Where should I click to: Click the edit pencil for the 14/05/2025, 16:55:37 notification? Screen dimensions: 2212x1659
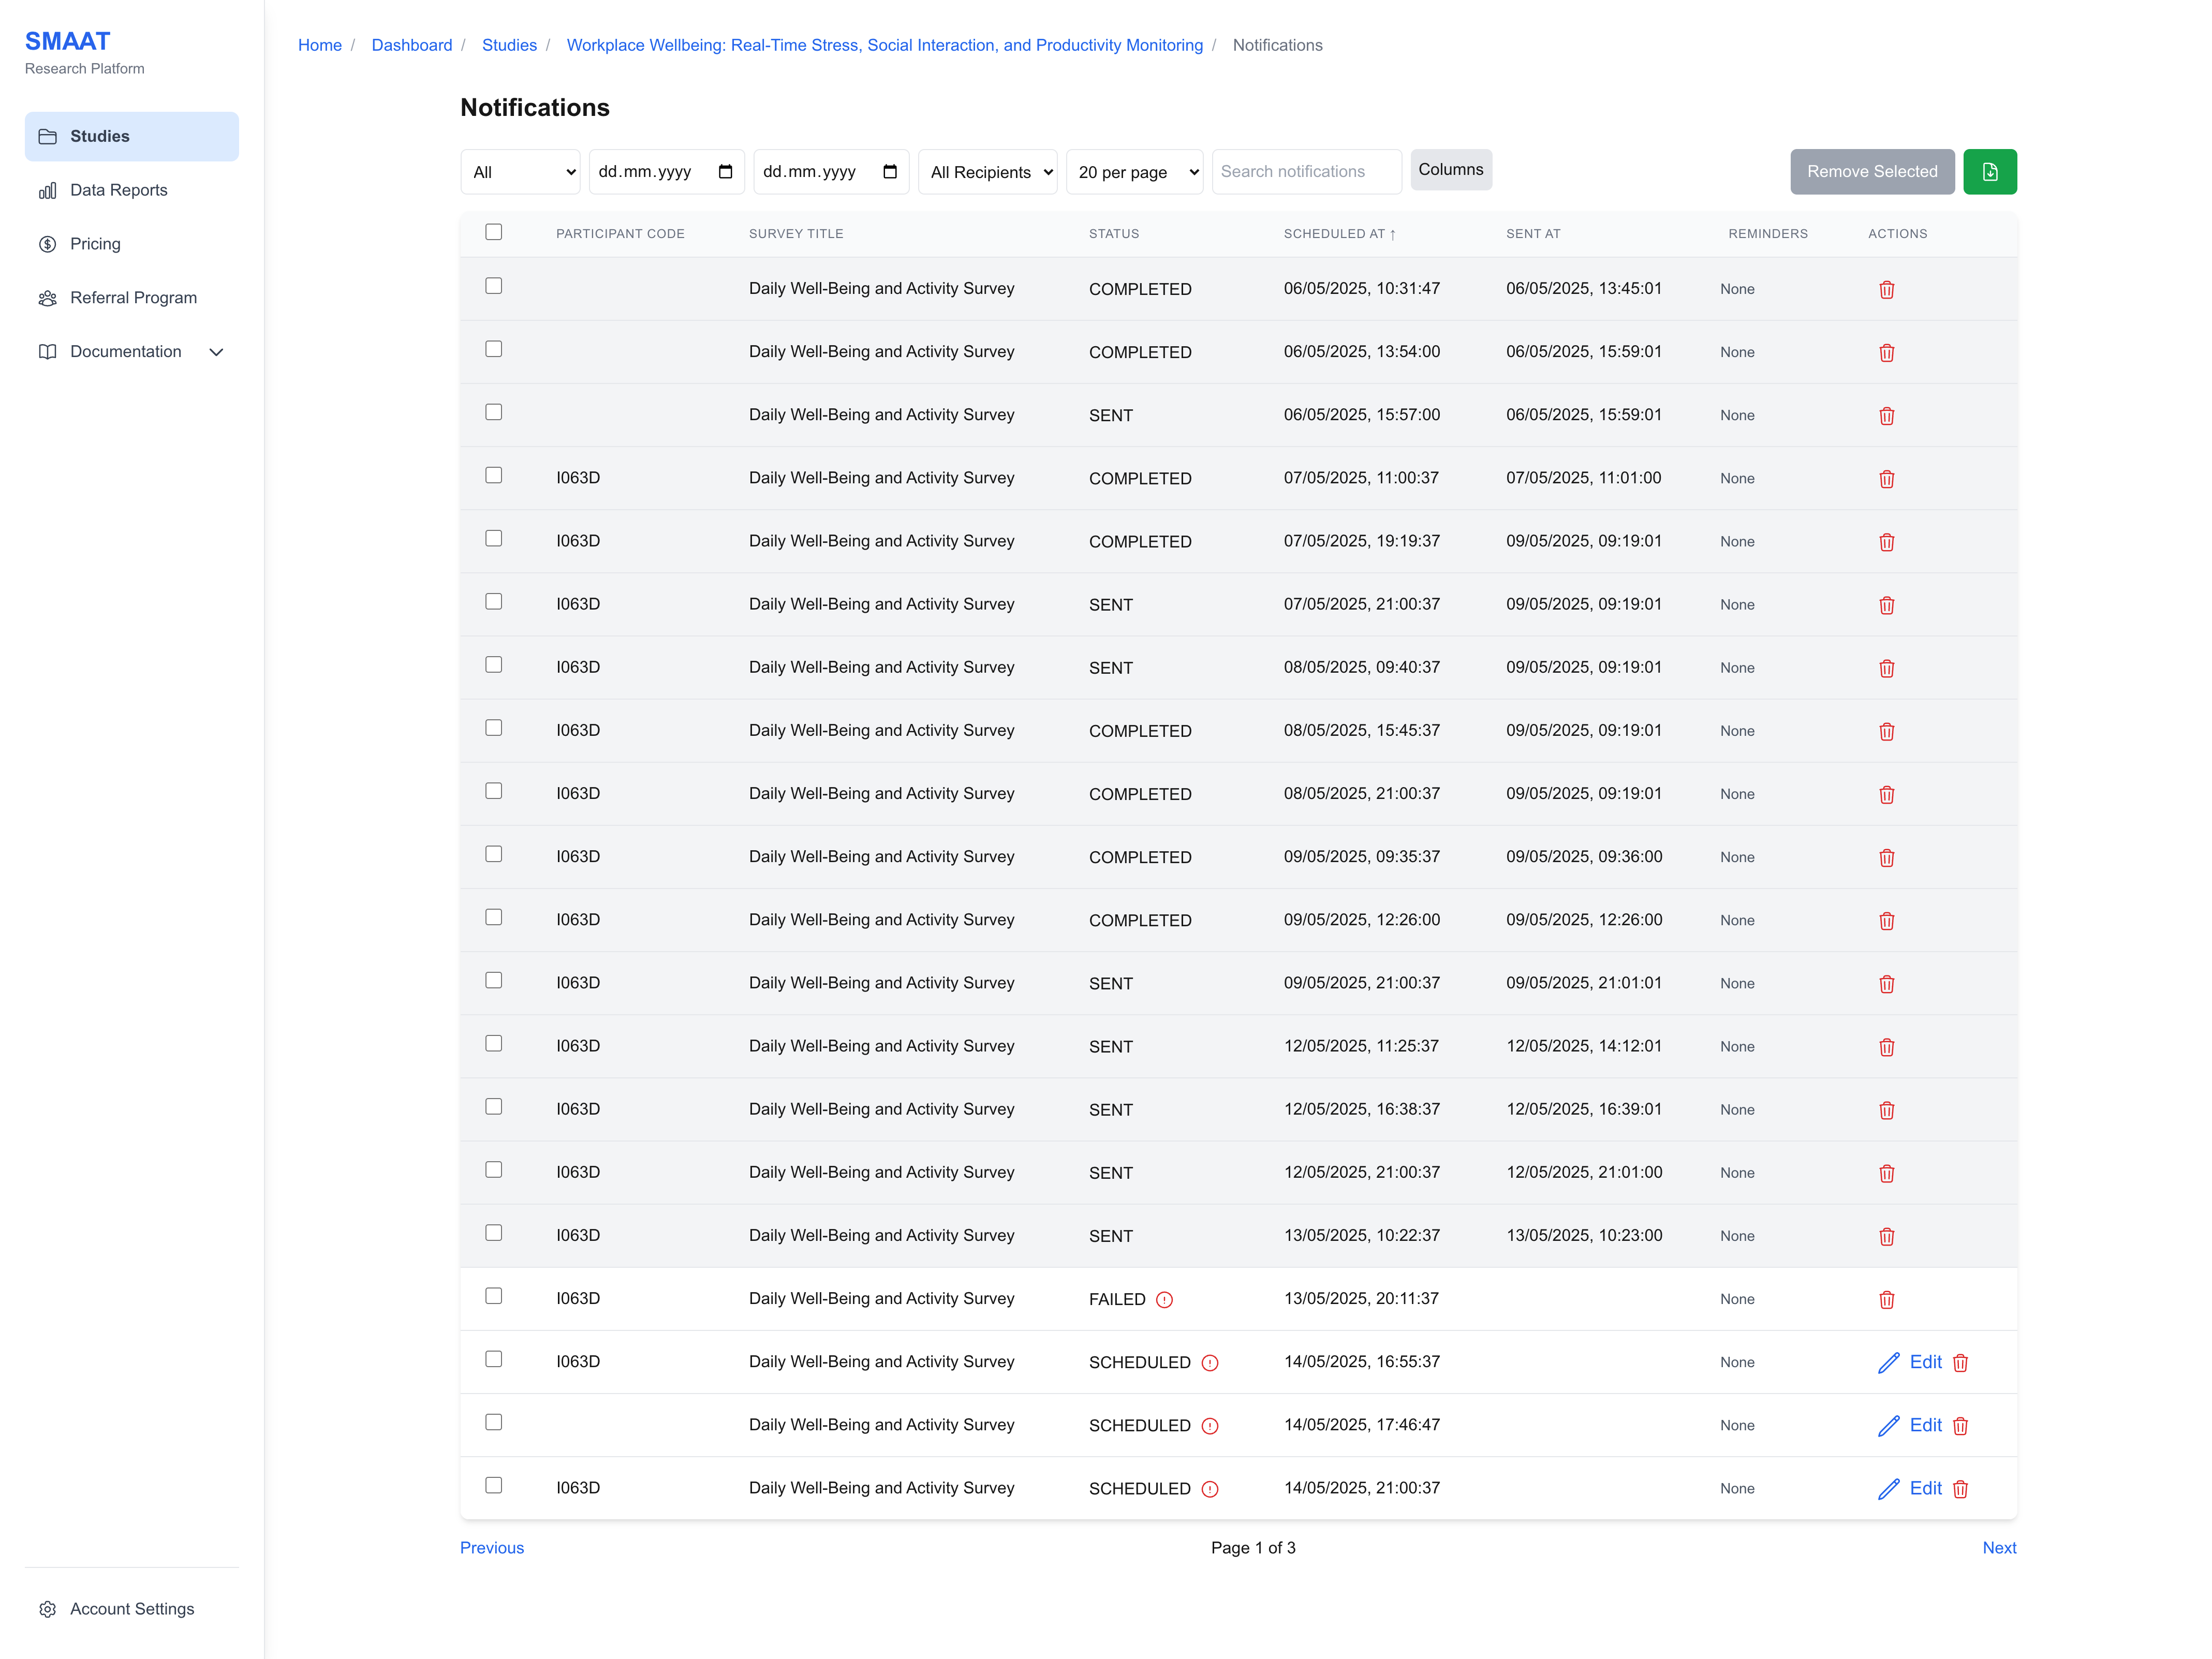(1889, 1362)
